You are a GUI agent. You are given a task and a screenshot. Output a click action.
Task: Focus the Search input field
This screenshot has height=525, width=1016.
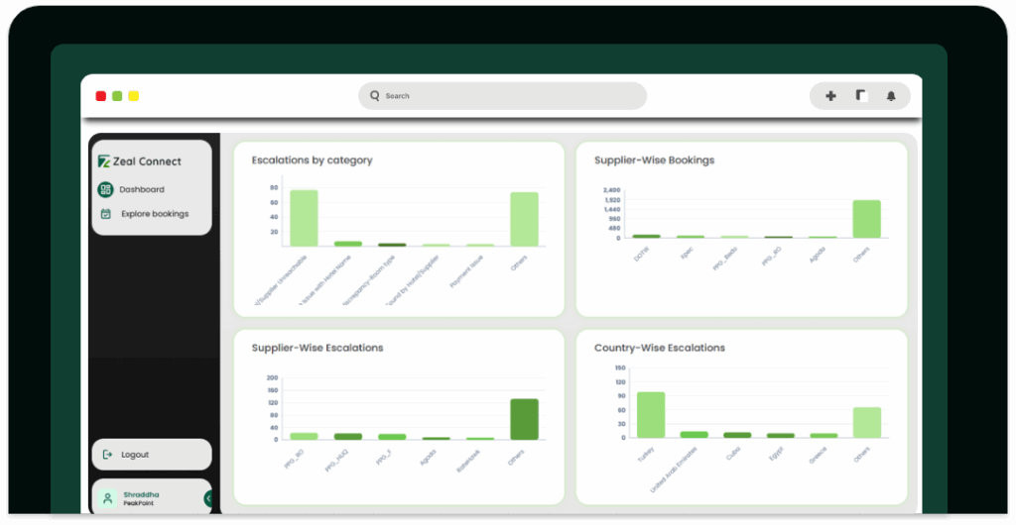coord(506,96)
